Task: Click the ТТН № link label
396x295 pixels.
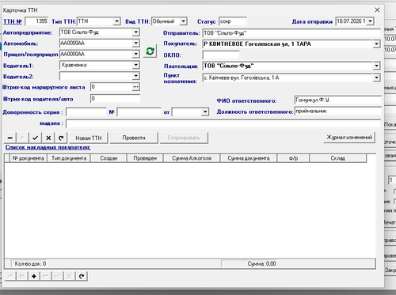Action: 13,21
